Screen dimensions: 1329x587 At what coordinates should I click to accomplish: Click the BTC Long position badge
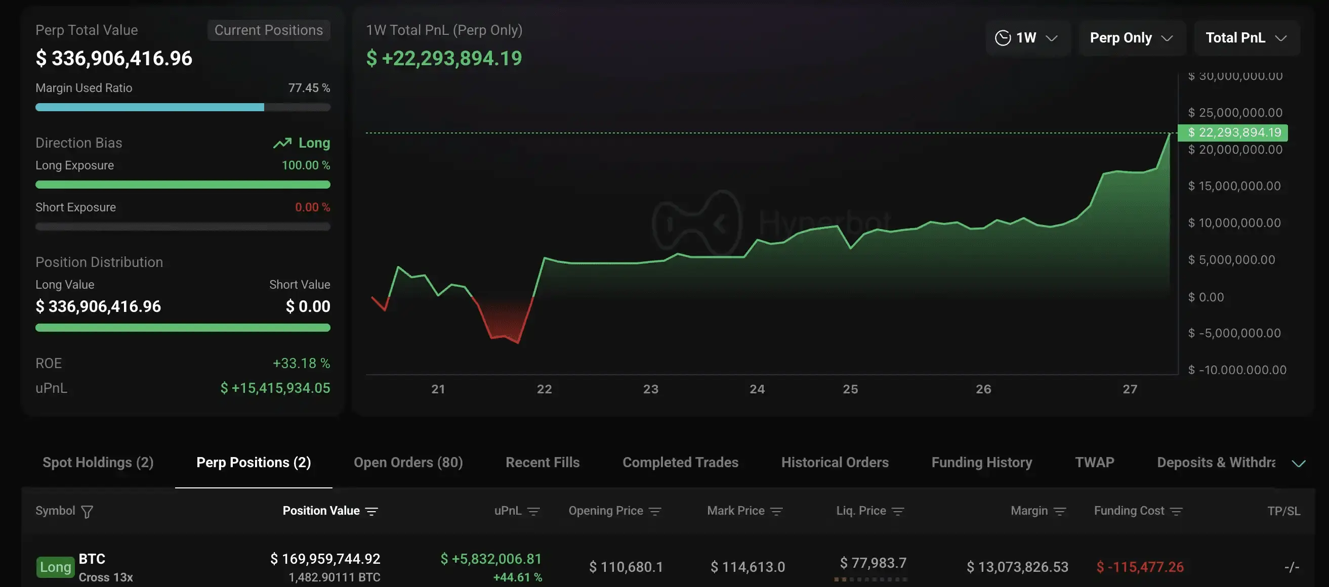tap(55, 567)
